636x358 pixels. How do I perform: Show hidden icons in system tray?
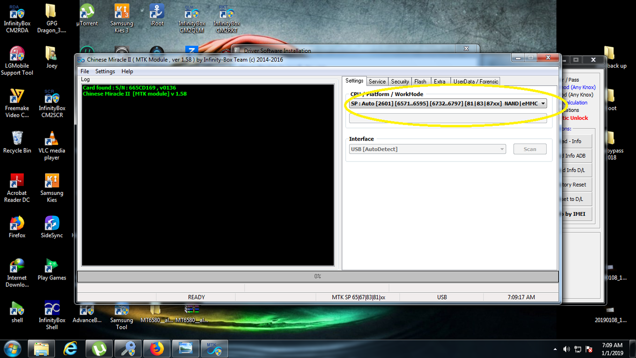555,349
